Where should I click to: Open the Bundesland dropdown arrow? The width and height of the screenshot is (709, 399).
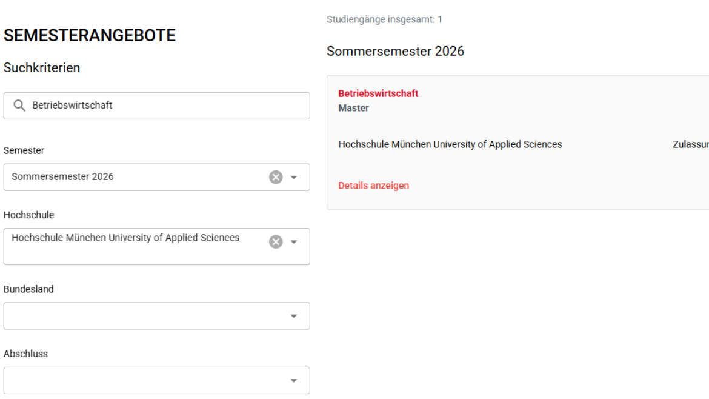click(294, 316)
